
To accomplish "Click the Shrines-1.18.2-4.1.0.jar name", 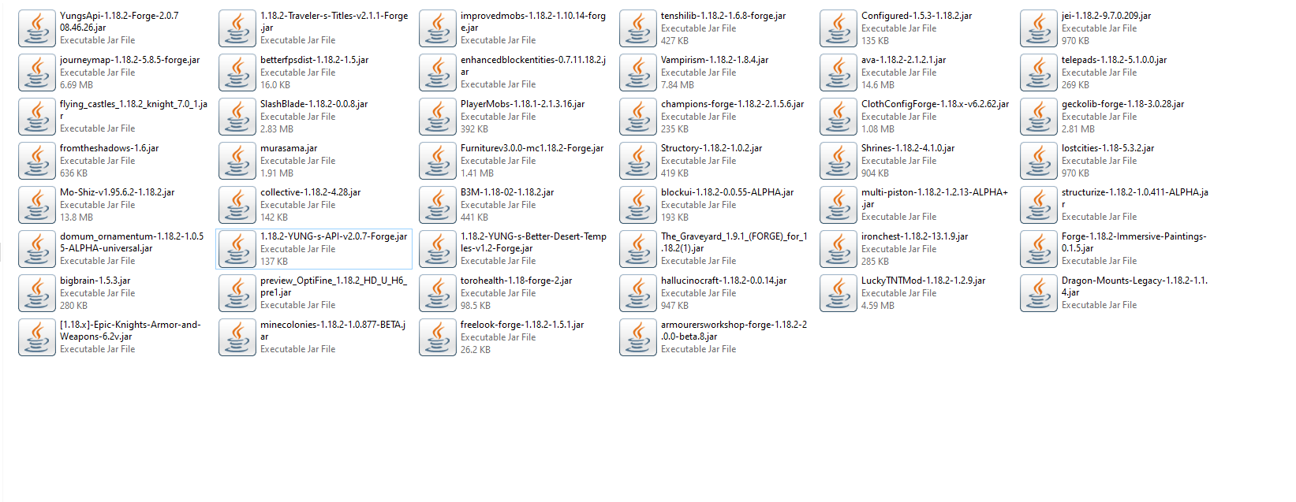I will point(908,148).
